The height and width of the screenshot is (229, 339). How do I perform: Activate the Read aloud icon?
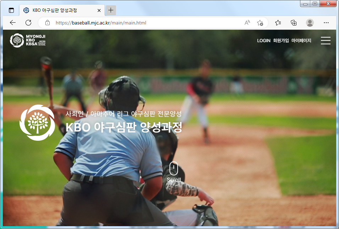click(247, 23)
